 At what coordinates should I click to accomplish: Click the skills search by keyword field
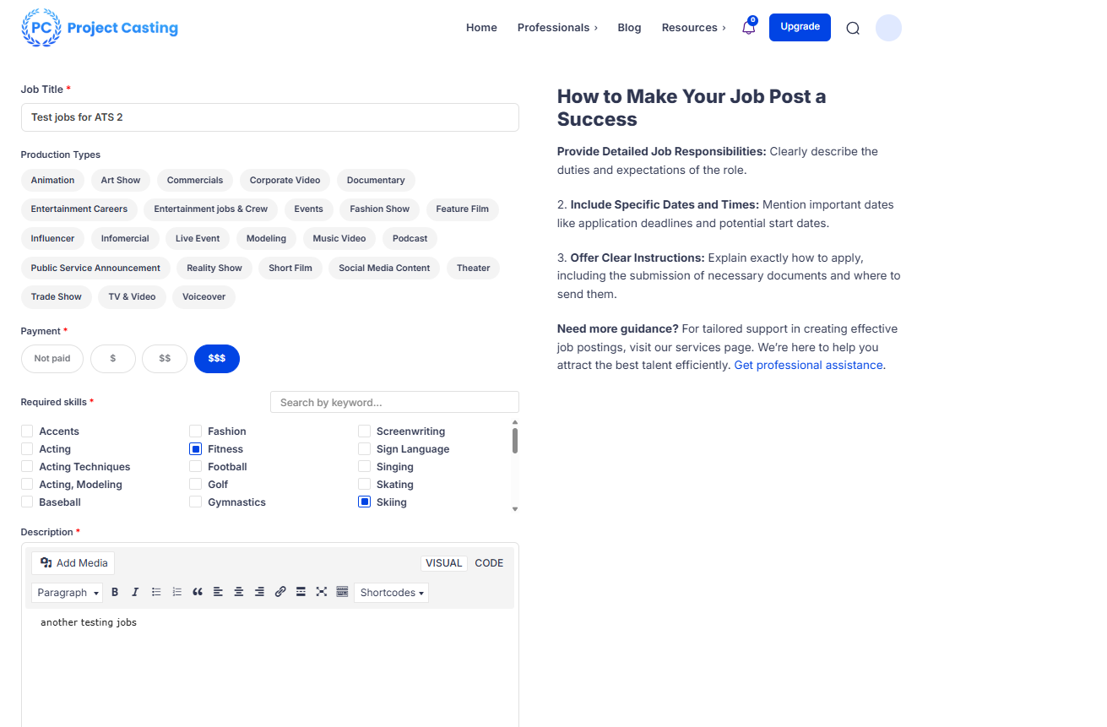coord(394,403)
